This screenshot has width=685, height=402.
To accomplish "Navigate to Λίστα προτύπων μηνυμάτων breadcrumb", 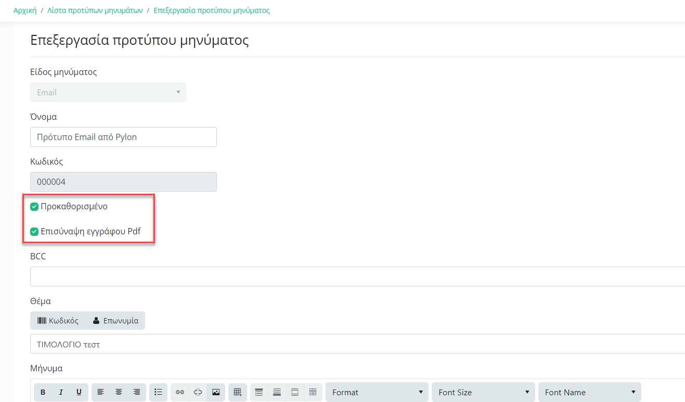I will (x=94, y=10).
